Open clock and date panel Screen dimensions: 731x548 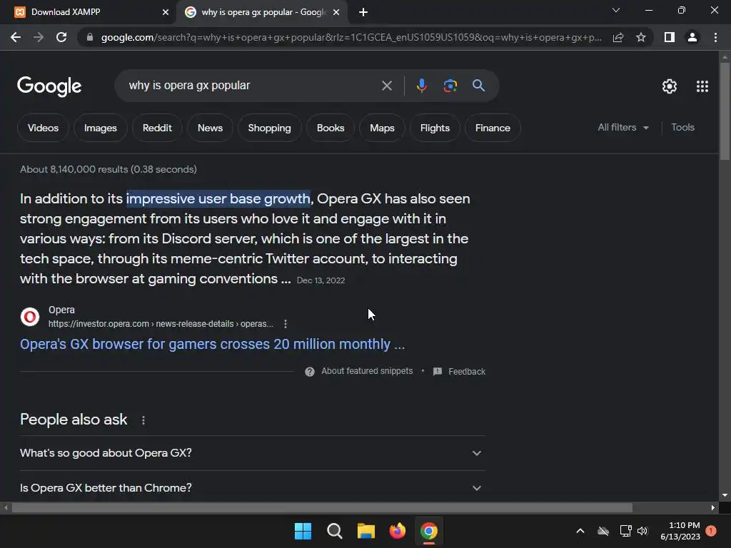[x=680, y=531]
